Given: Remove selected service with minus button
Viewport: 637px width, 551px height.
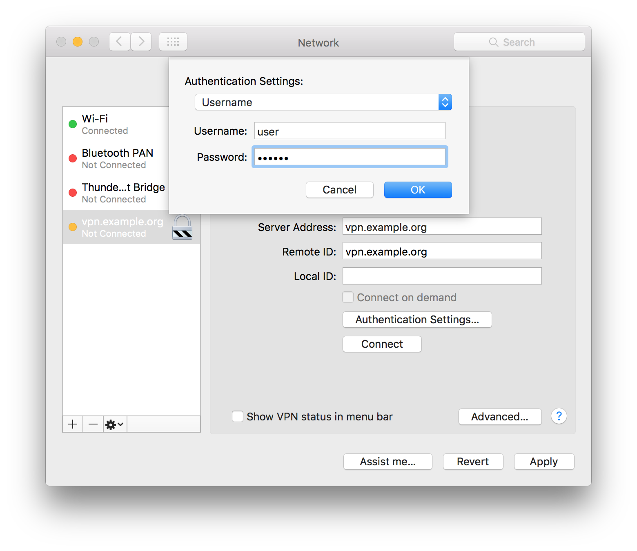Looking at the screenshot, I should tap(93, 424).
